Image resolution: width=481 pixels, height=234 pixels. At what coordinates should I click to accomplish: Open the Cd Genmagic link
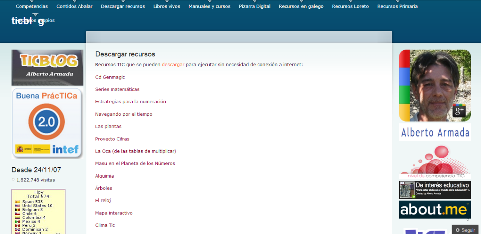coord(110,77)
